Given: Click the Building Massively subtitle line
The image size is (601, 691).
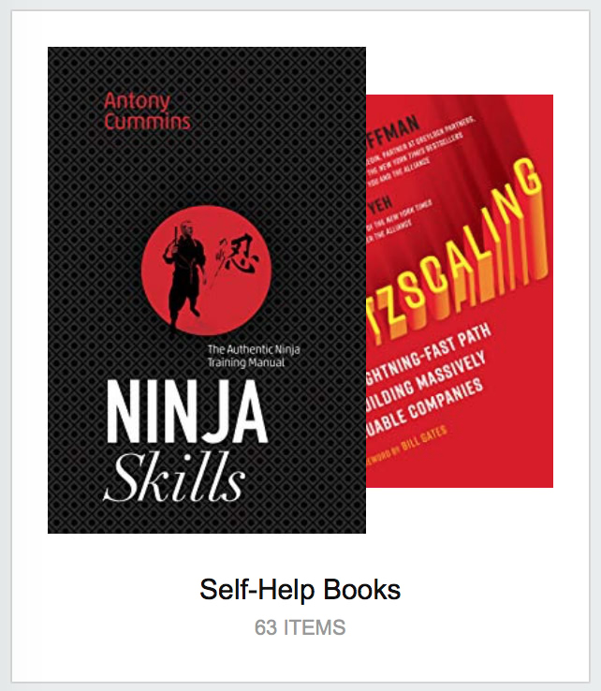Looking at the screenshot, I should click(x=426, y=381).
